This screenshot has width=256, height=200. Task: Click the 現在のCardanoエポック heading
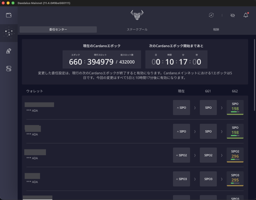pos(102,46)
